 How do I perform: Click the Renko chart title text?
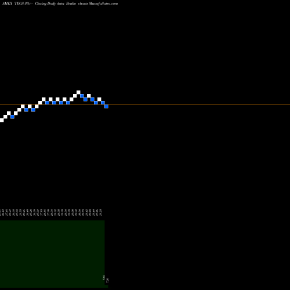(60, 3)
